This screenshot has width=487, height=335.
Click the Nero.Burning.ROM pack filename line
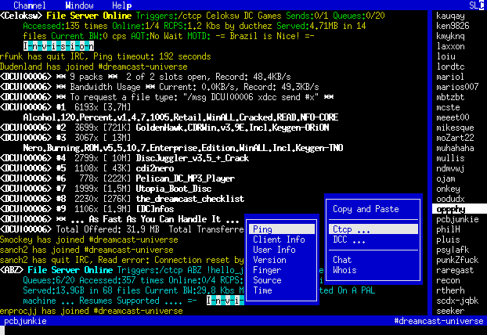(x=183, y=148)
